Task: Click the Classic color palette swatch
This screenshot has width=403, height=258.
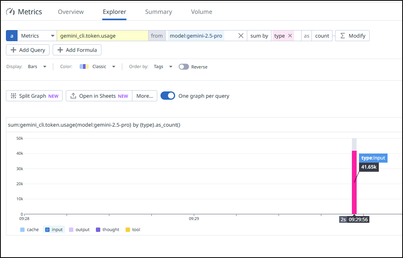Action: point(84,67)
